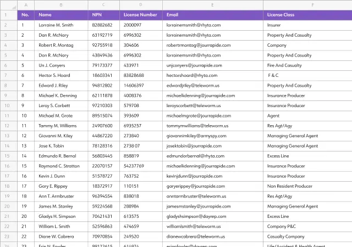This screenshot has width=352, height=247.
Task: Select cell 'Kevin J. Dunn'
Action: pos(61,176)
